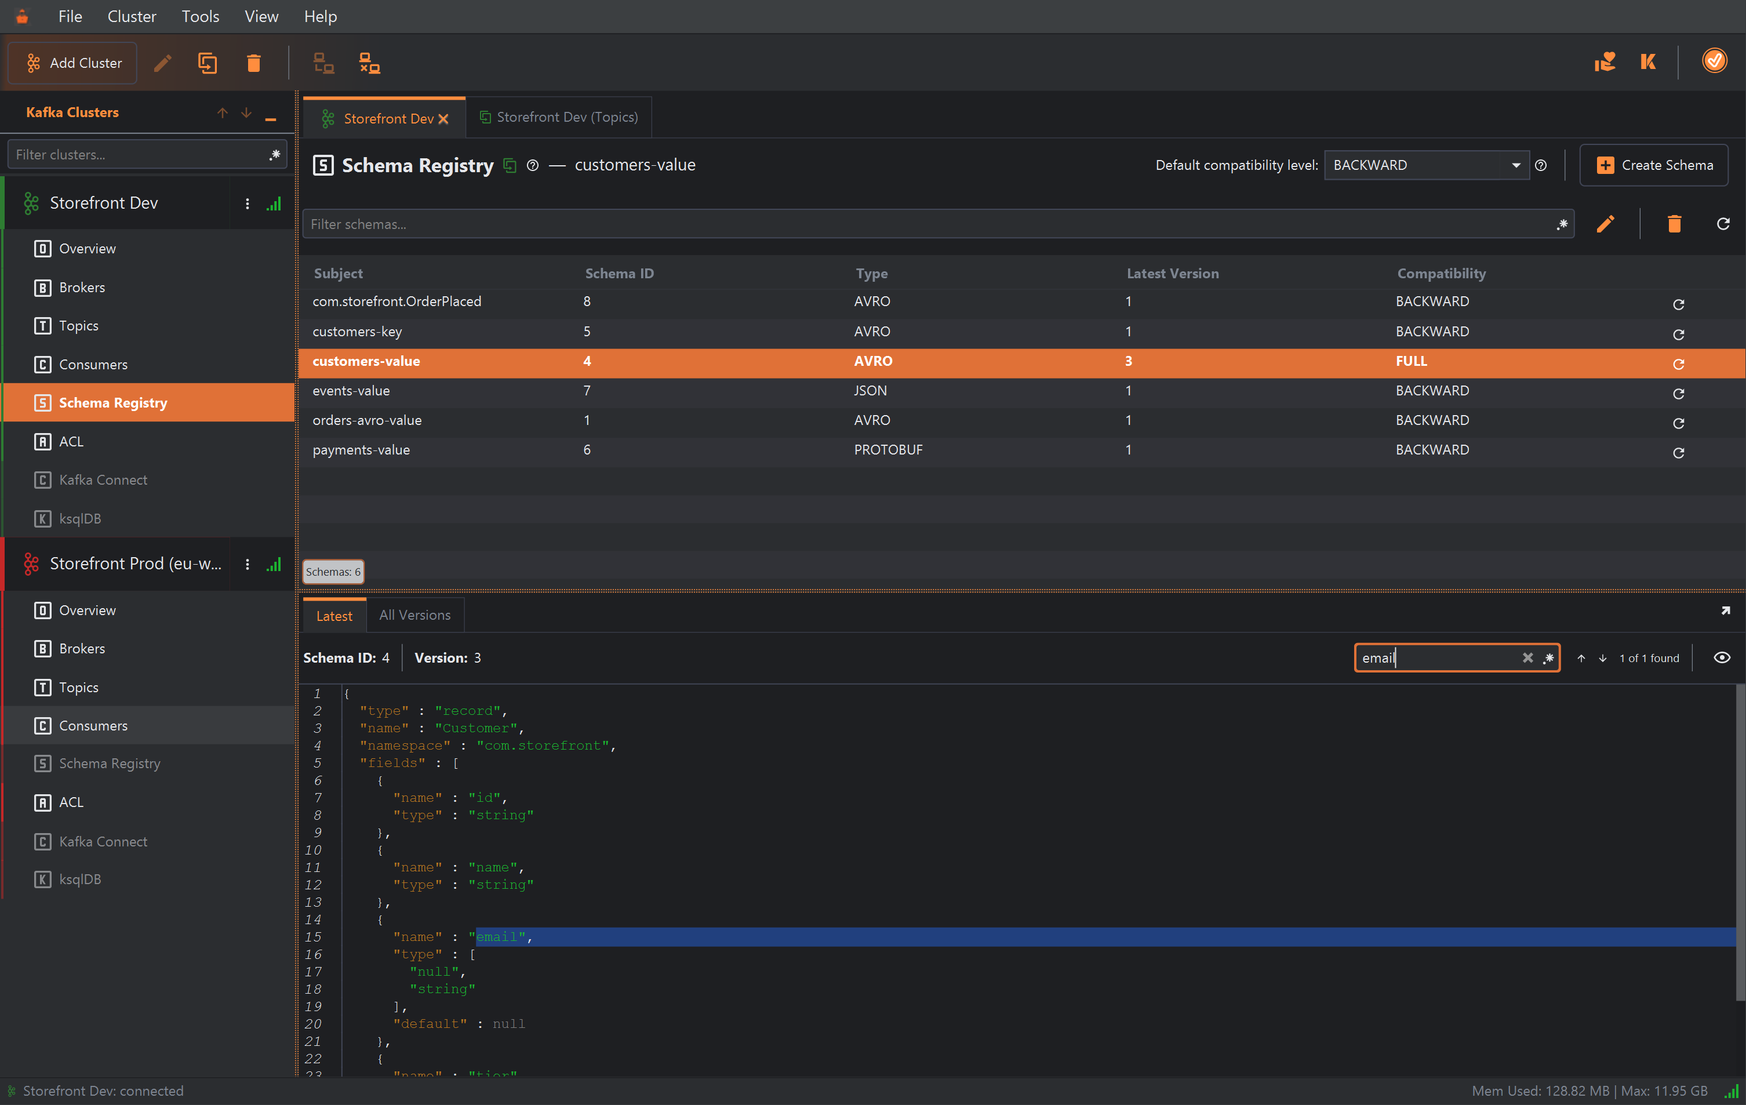
Task: Open Schema Registry in new tab icon
Action: point(510,166)
